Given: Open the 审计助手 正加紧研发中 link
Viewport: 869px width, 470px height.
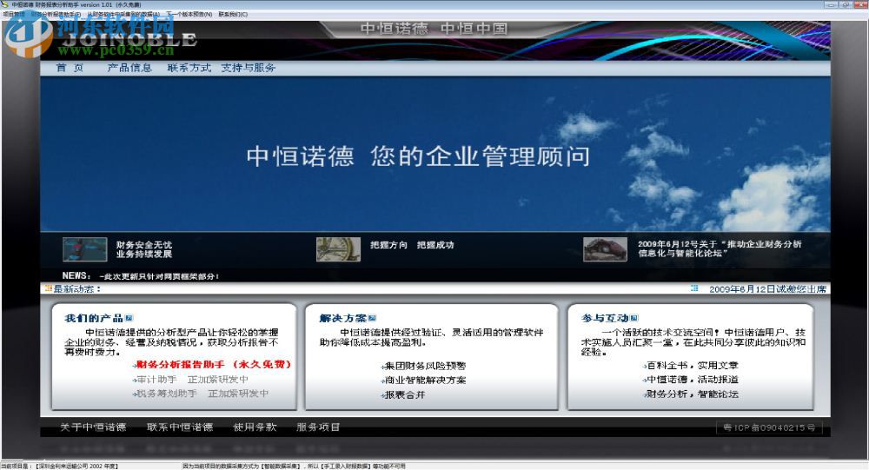Looking at the screenshot, I should coord(191,380).
